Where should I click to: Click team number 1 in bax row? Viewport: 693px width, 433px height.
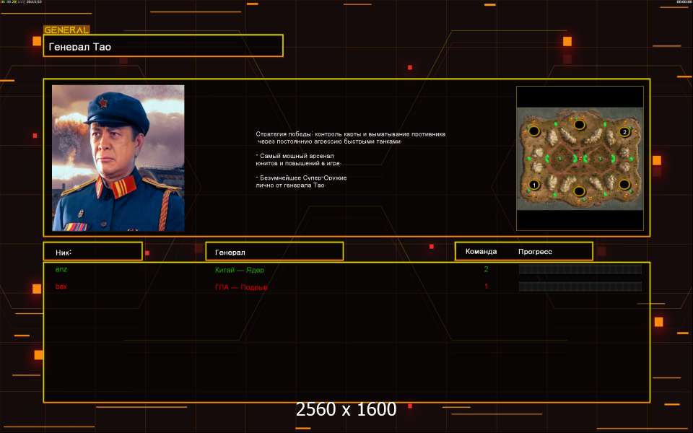[486, 287]
